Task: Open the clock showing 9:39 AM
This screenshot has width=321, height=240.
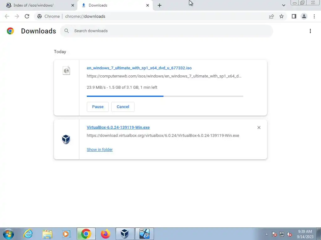Action: [x=305, y=234]
